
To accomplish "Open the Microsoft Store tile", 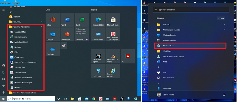I will click(x=113, y=20).
